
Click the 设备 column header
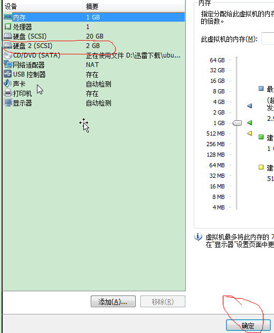coord(43,6)
